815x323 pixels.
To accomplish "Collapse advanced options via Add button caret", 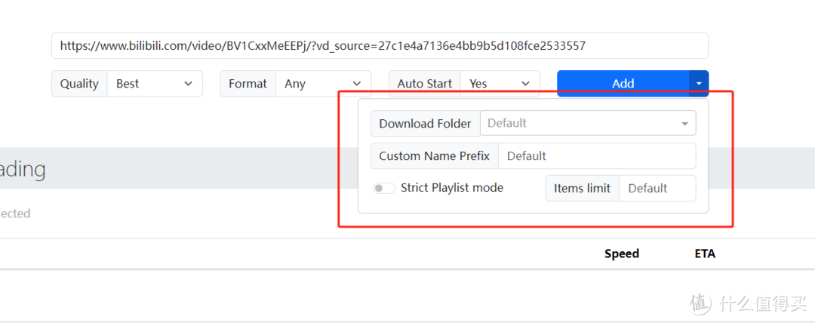I will (x=699, y=84).
